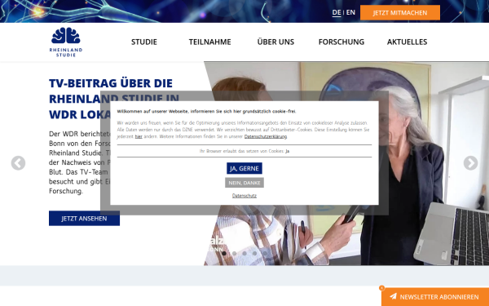Open the AKTUELLES menu
The image size is (489, 306).
tap(407, 42)
